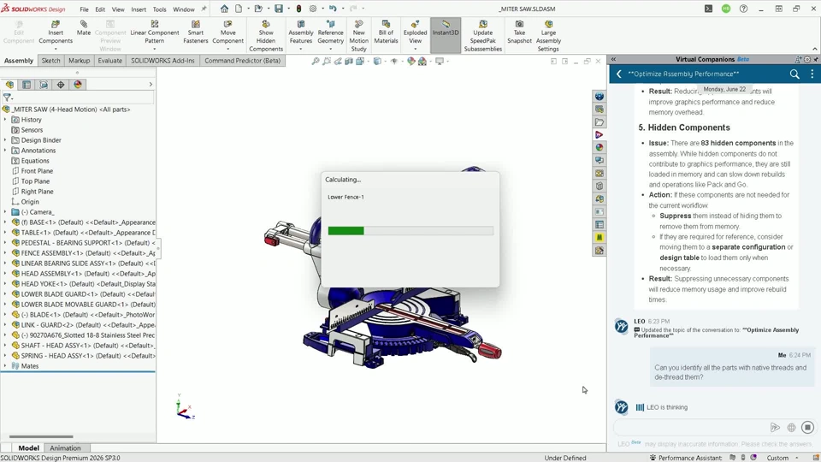Select the Mate tool
Screen dimensions: 821x462
84,28
